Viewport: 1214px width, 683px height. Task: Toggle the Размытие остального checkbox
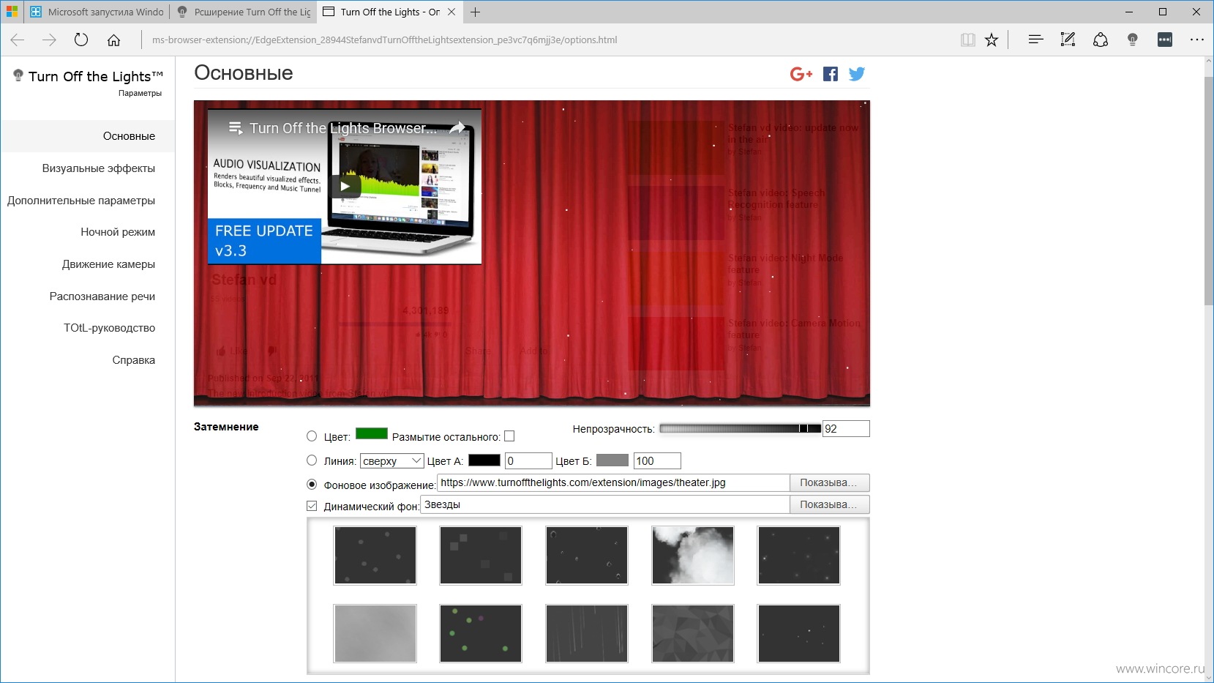510,436
